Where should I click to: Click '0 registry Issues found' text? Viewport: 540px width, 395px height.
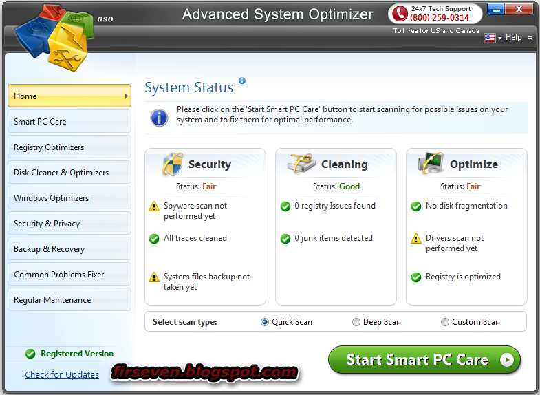coord(335,206)
